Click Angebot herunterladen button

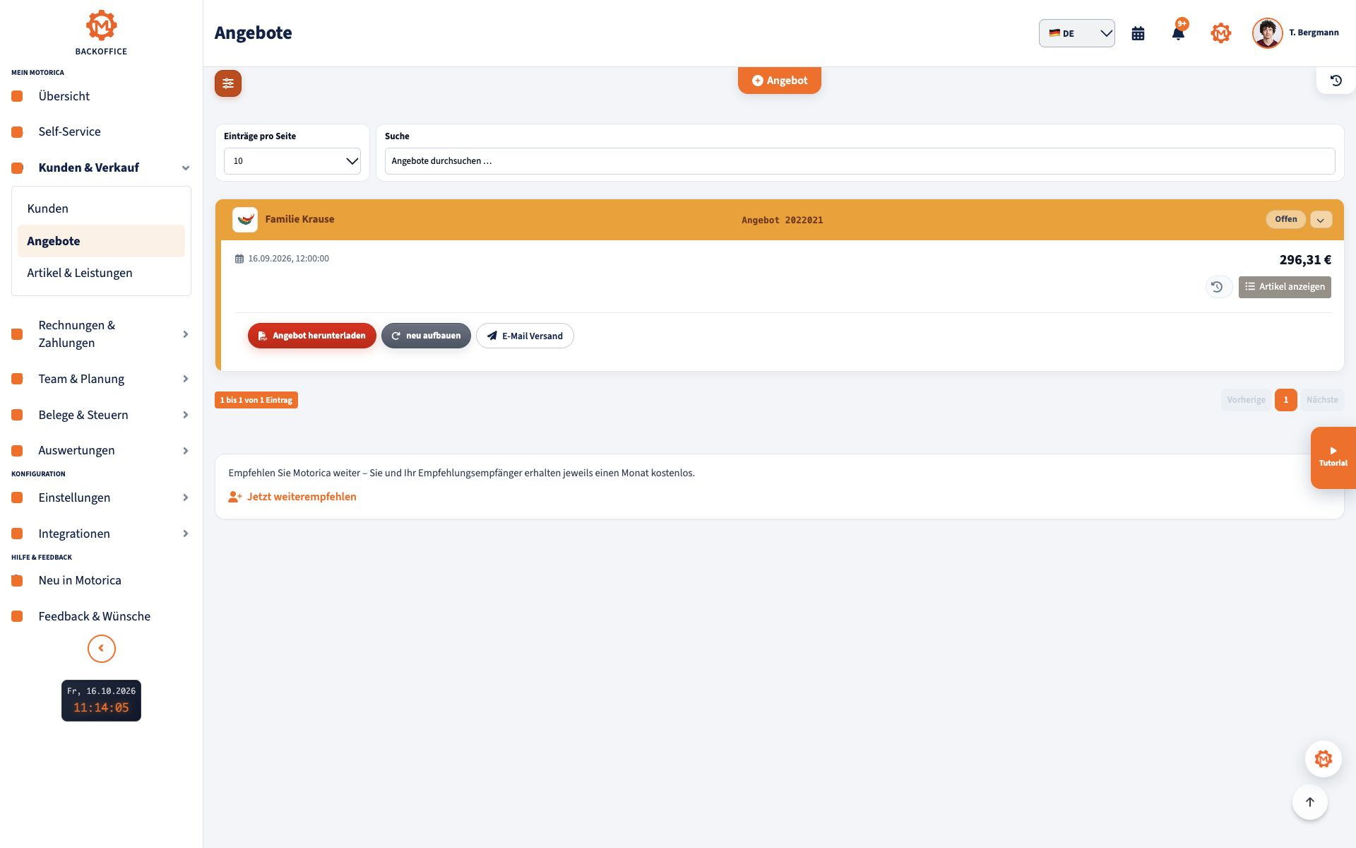(311, 336)
